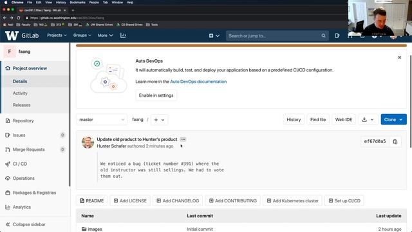Select the Activity sidebar item
Screen dimensions: 412x232
coord(20,93)
